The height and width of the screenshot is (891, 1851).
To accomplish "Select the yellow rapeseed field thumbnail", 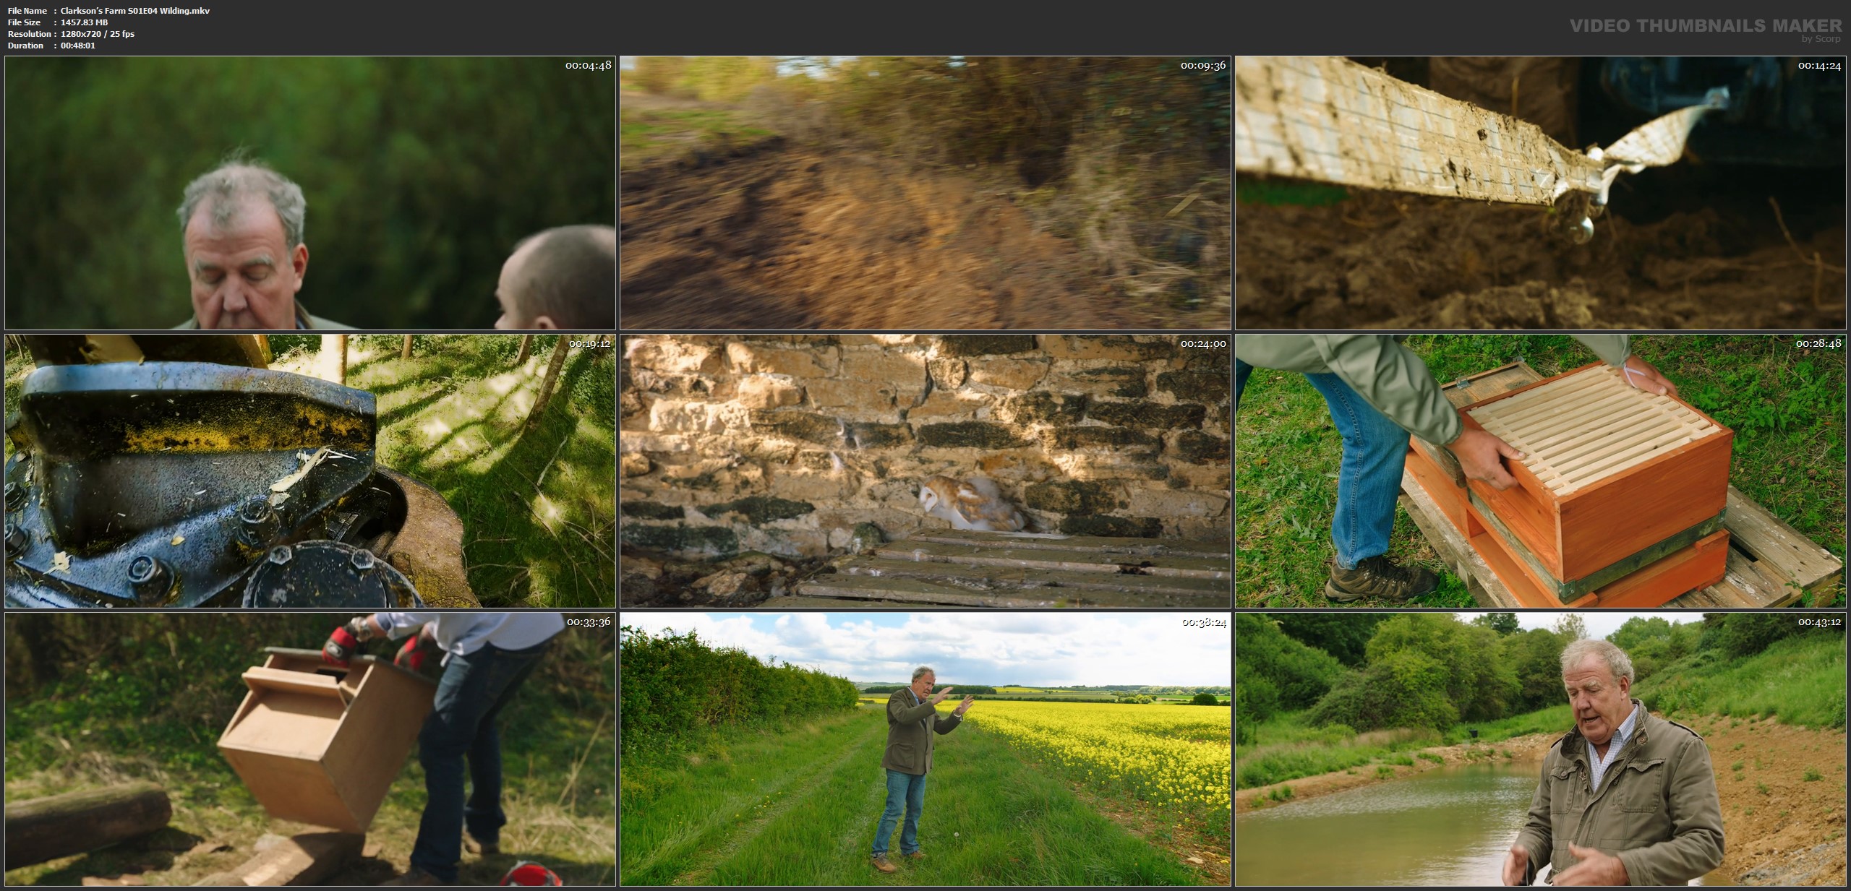I will coord(925,749).
